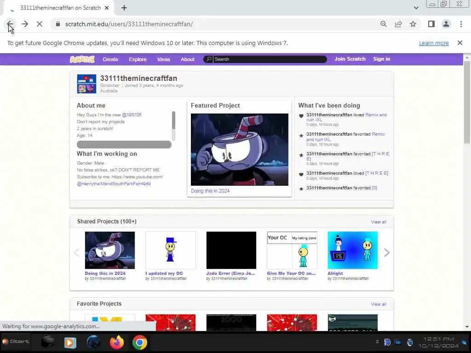Click the browser back arrow

tap(10, 24)
